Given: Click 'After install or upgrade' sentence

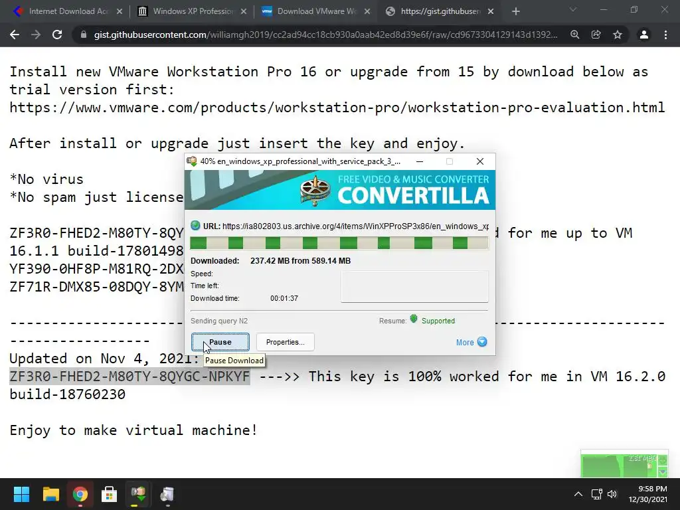Looking at the screenshot, I should tap(237, 143).
